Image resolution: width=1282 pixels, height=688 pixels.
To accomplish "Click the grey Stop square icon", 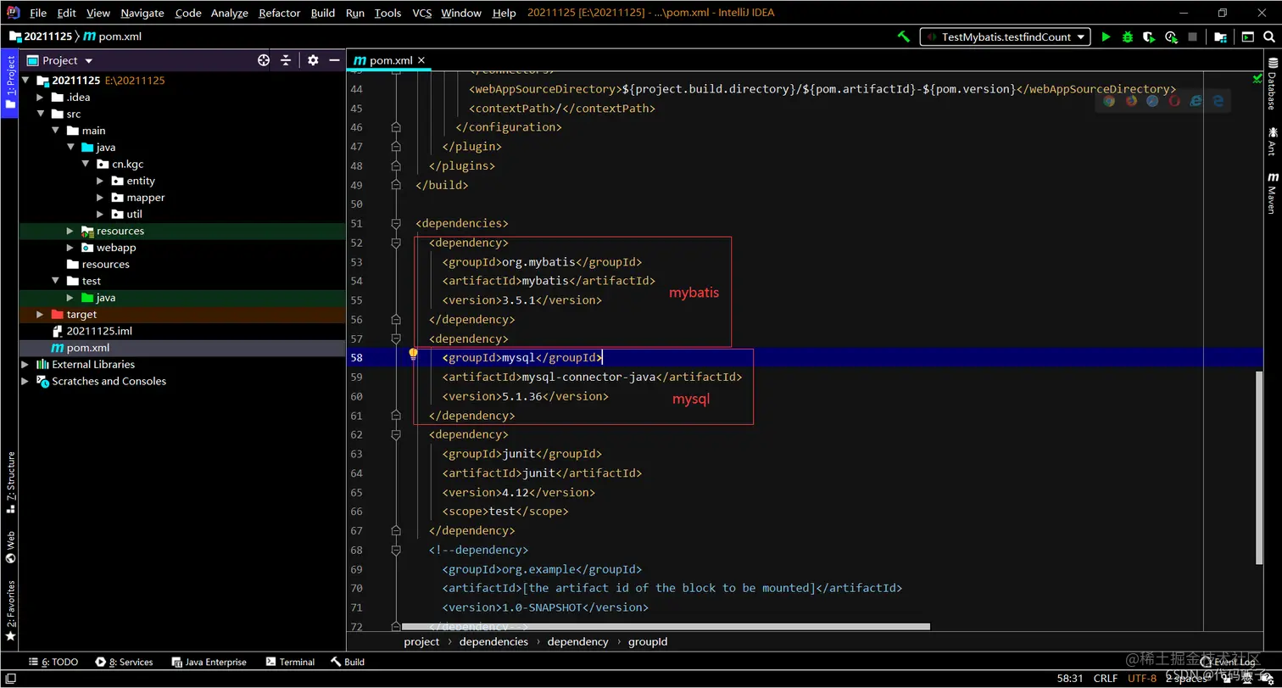I will 1193,36.
